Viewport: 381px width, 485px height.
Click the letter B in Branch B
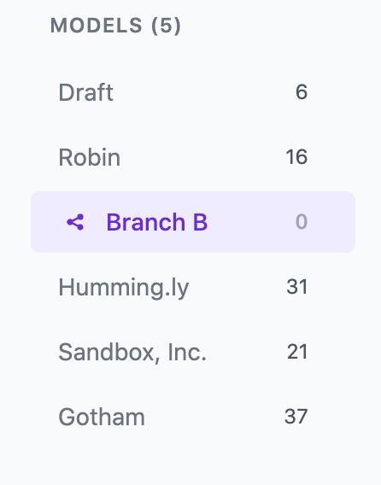click(x=200, y=222)
